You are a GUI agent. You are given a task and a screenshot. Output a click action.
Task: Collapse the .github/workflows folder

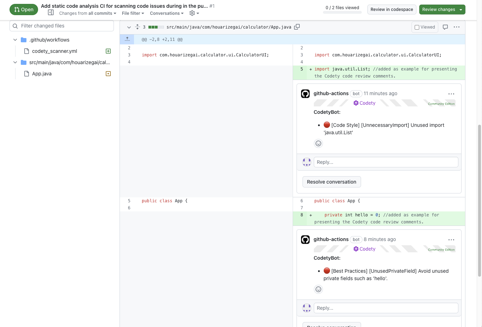pos(15,40)
